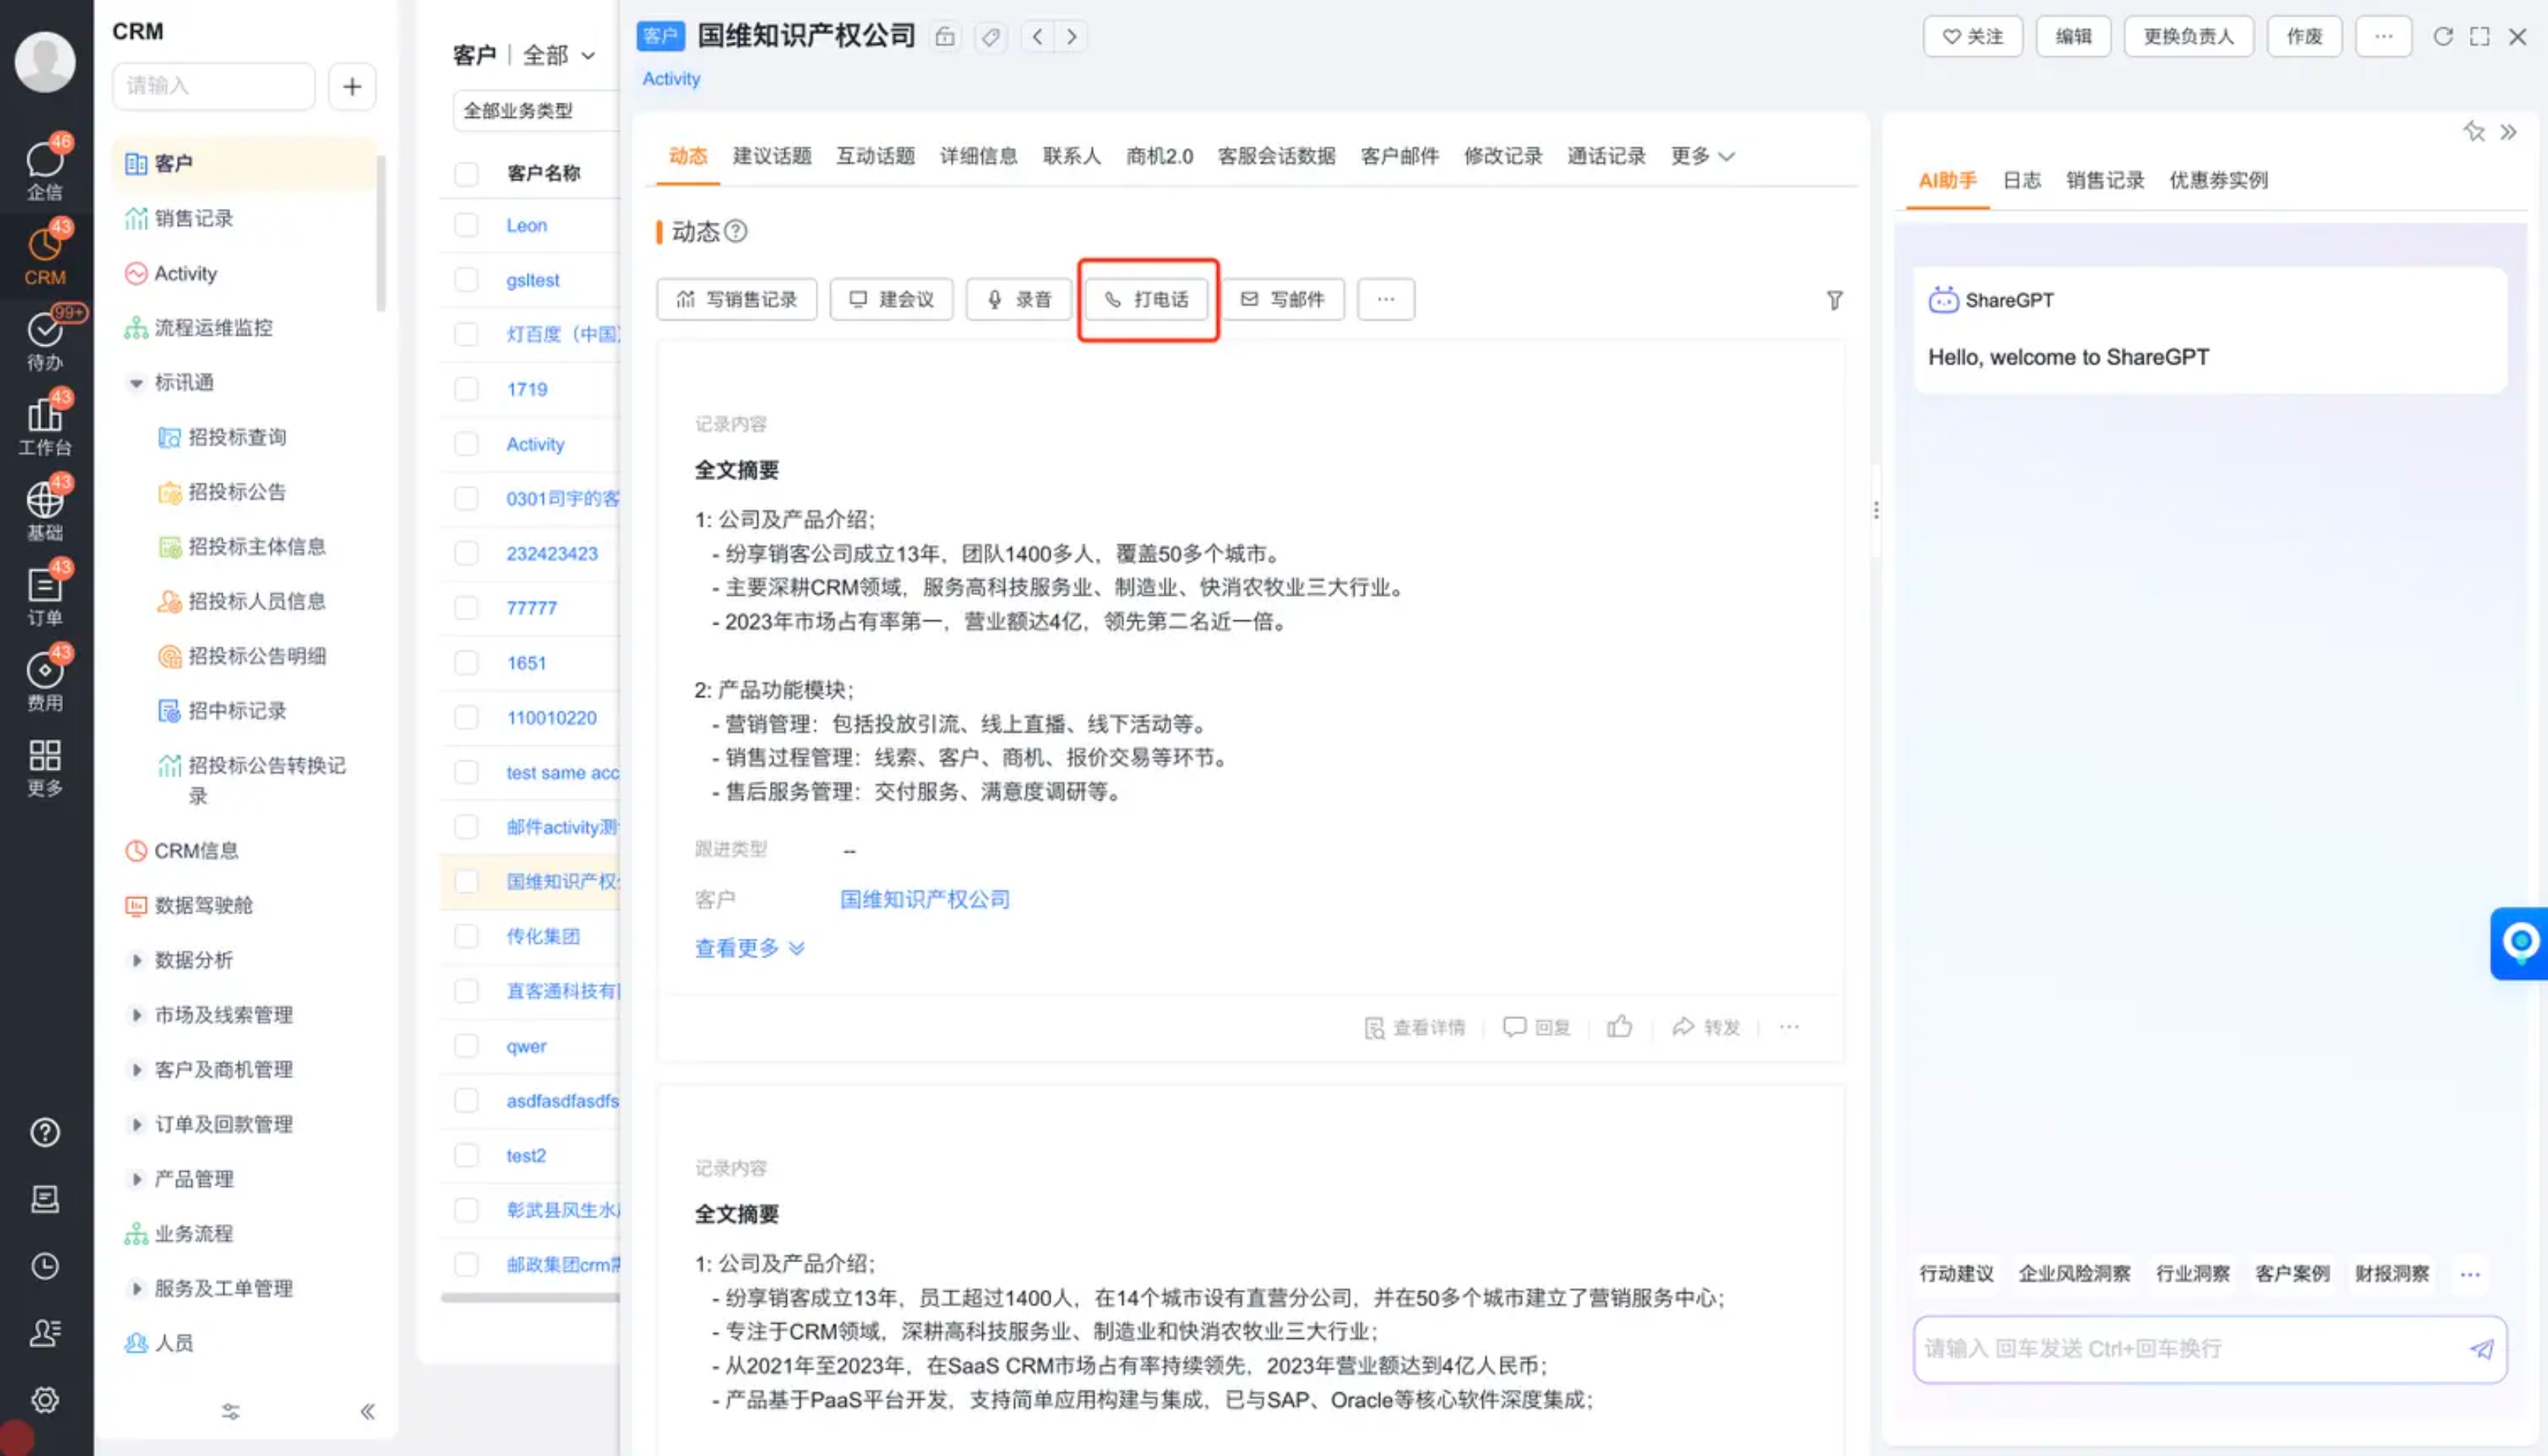The height and width of the screenshot is (1456, 2548).
Task: Click the lock icon next to the company name
Action: click(944, 37)
